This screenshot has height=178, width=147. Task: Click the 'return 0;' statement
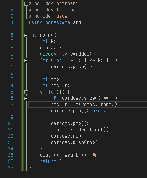point(52,161)
